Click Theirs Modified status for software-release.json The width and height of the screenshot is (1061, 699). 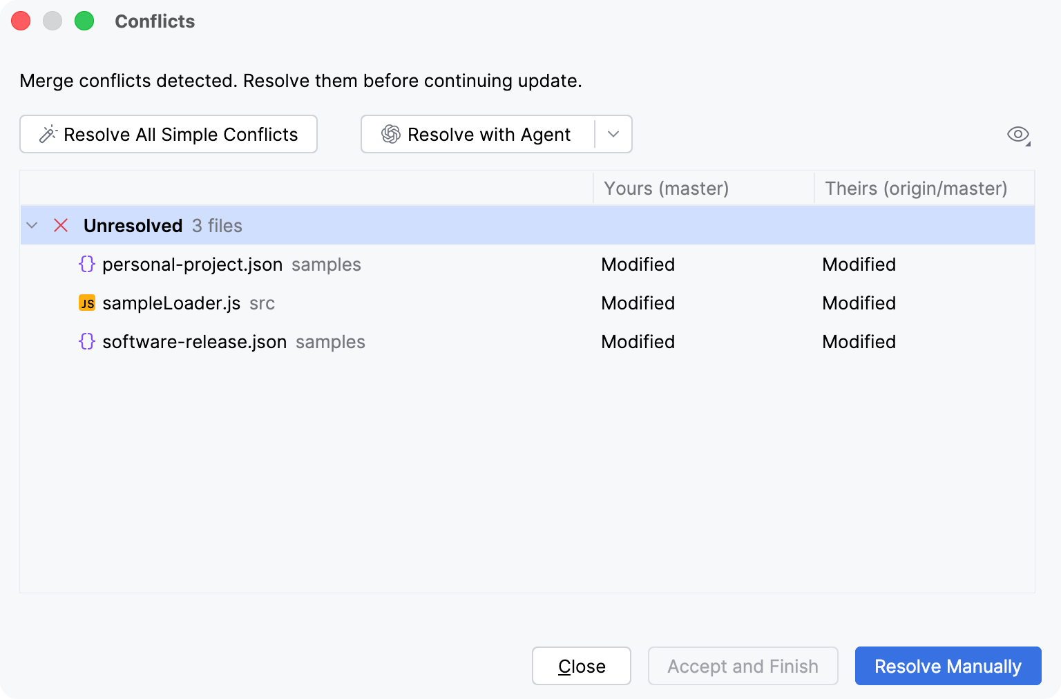coord(859,341)
